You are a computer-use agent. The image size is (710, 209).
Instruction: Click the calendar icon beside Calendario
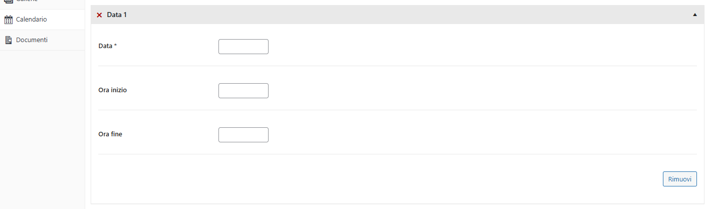pyautogui.click(x=8, y=20)
